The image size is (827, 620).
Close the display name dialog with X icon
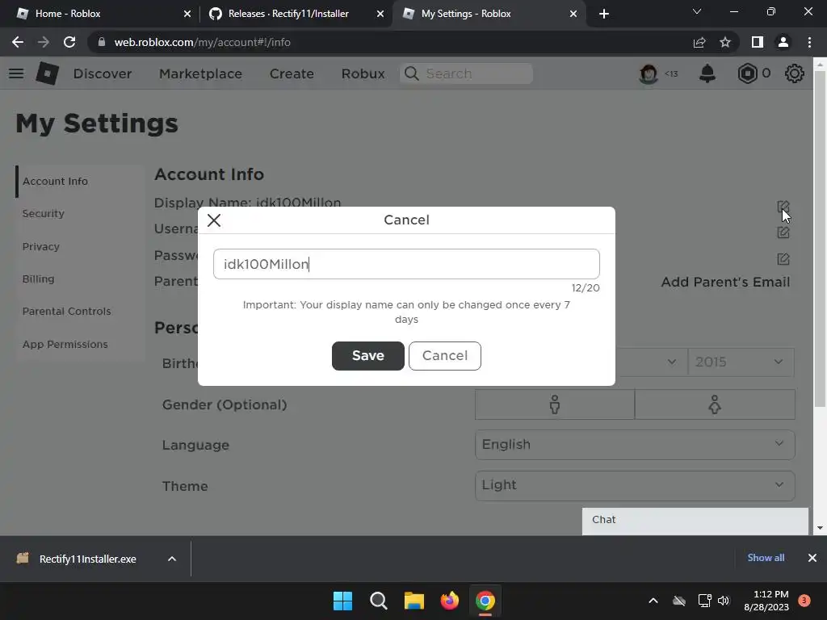(x=214, y=220)
